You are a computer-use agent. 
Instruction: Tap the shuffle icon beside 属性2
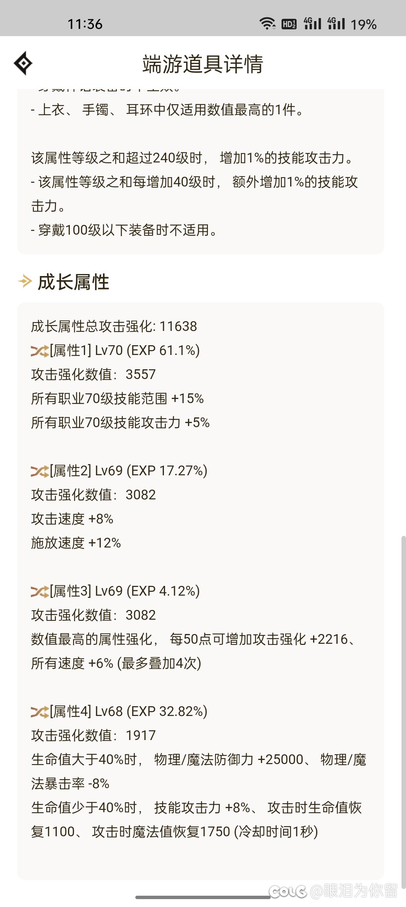pyautogui.click(x=40, y=471)
